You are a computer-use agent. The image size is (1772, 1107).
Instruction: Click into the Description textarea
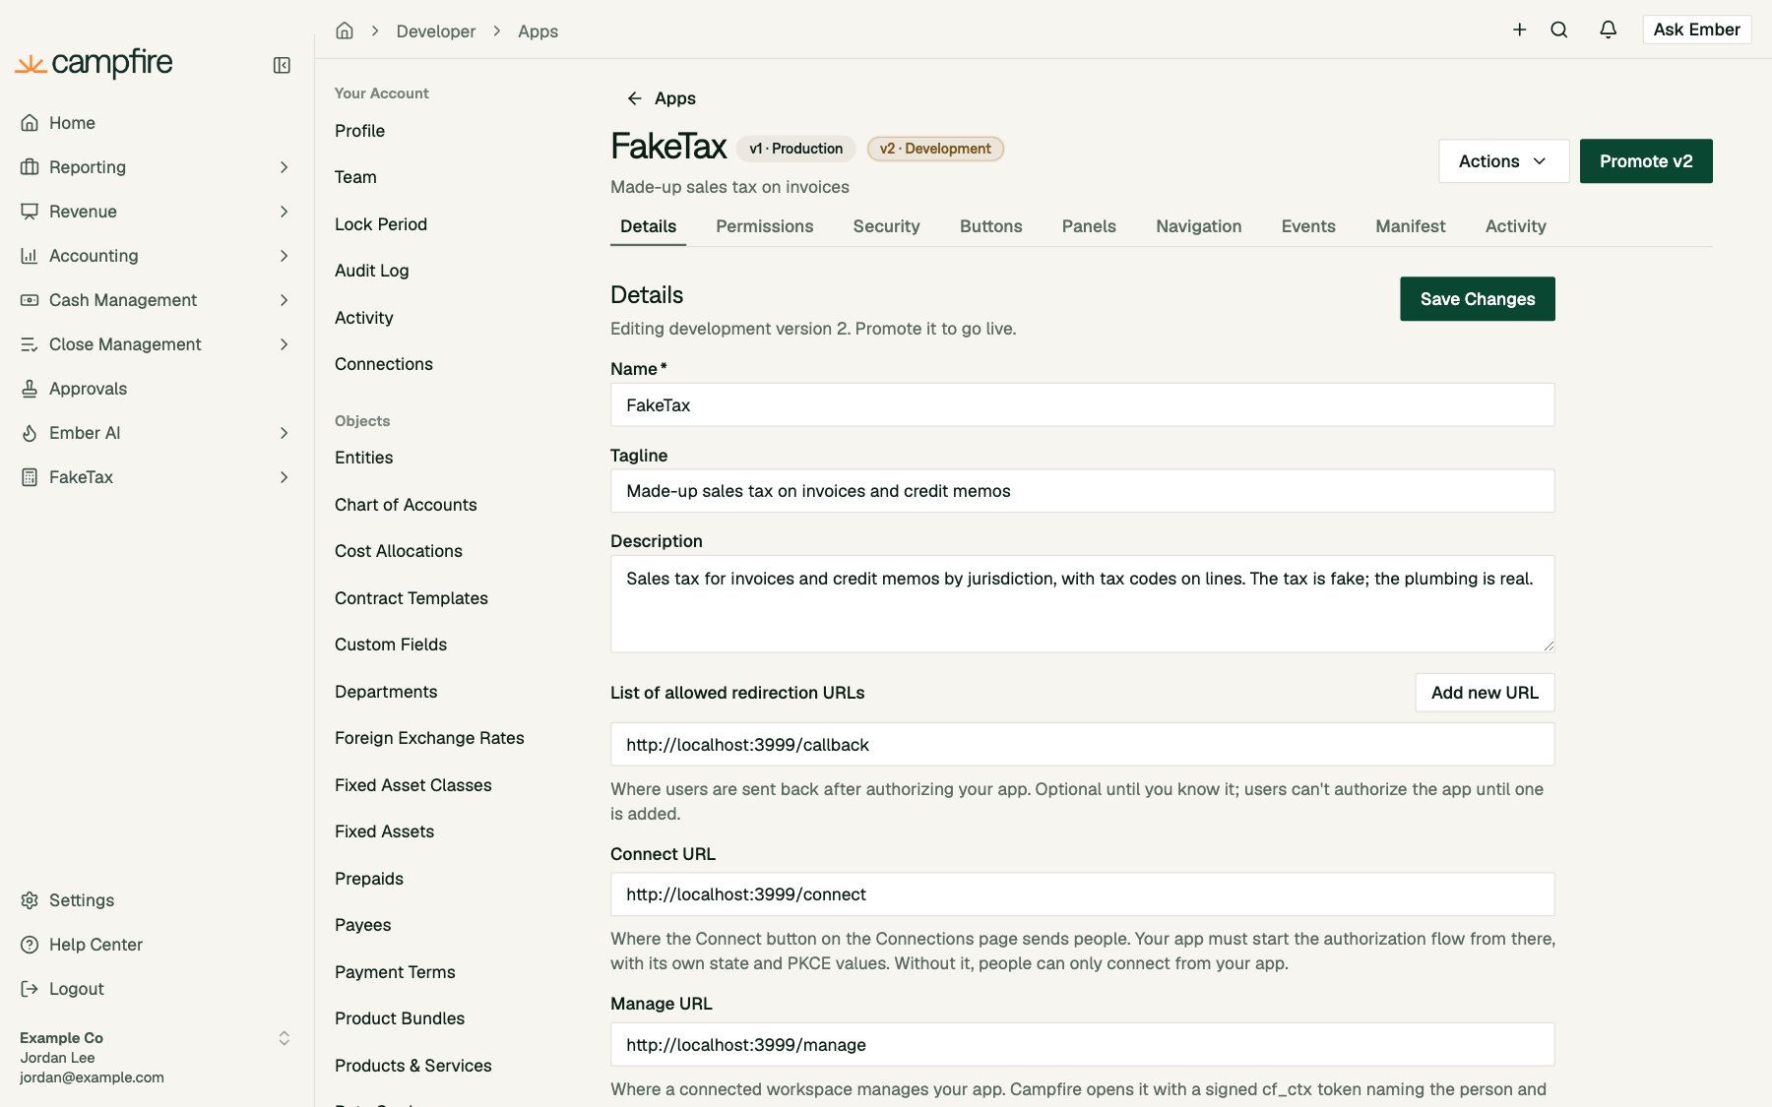[1082, 604]
